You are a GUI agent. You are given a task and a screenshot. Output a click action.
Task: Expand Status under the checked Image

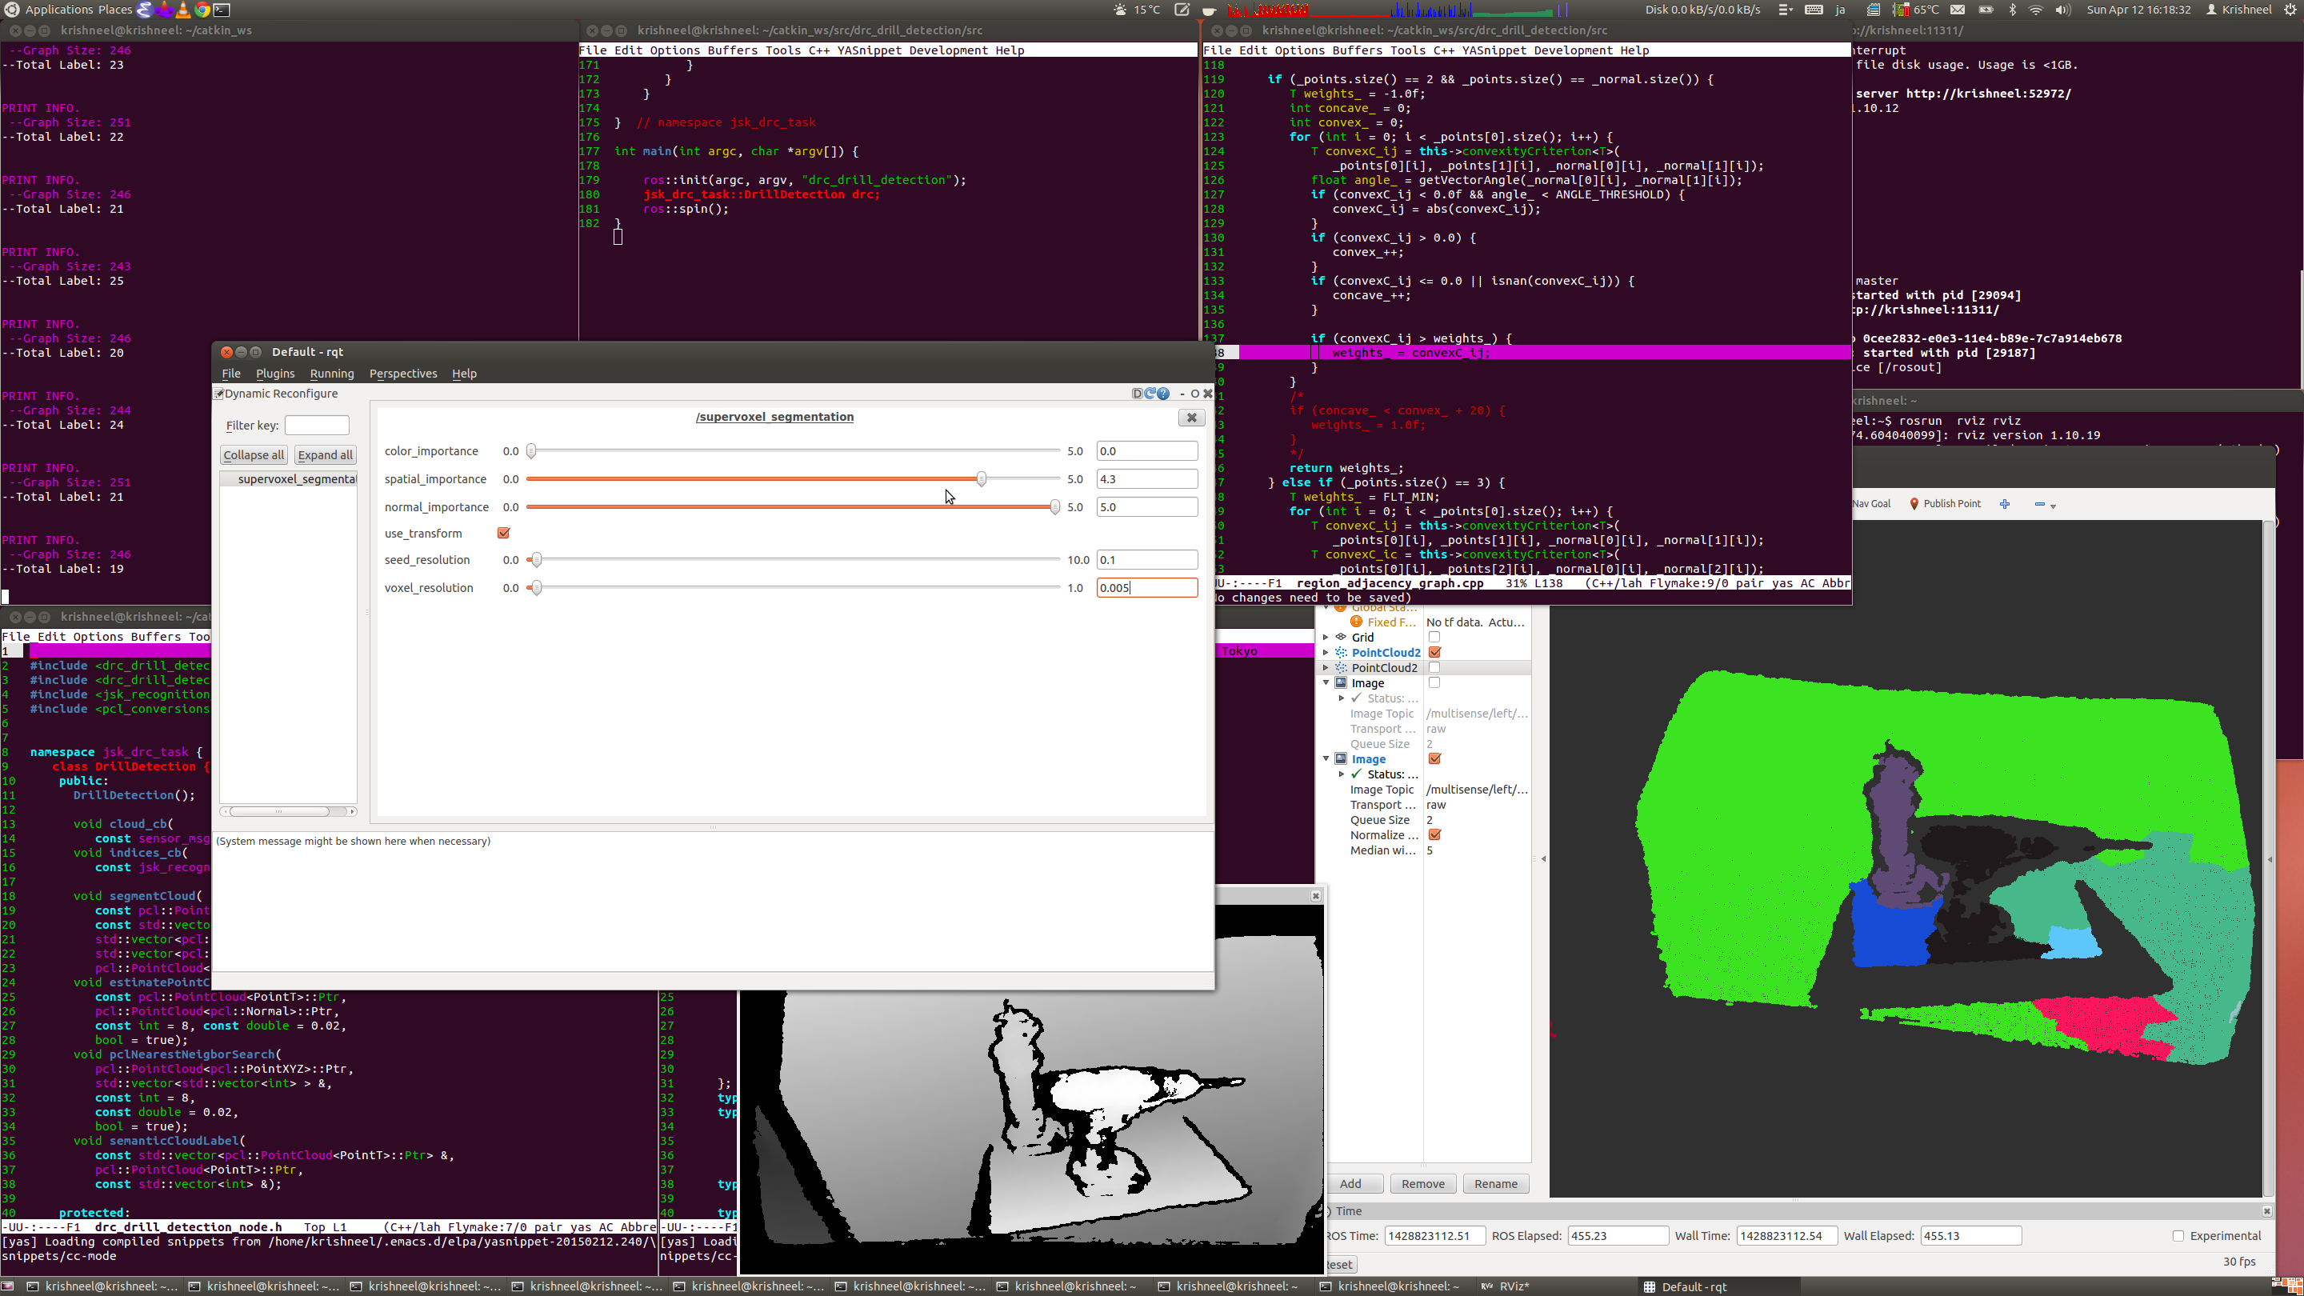point(1341,774)
